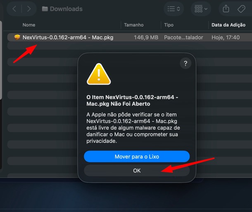The width and height of the screenshot is (252, 212).
Task: Go back in Finder navigation
Action: pyautogui.click(x=14, y=9)
